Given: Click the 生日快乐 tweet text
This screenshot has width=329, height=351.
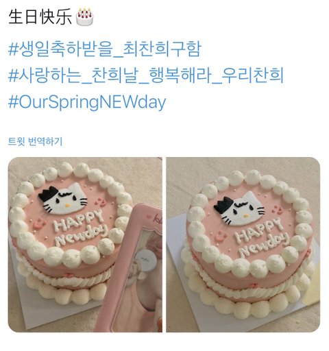Looking at the screenshot, I should click(40, 17).
